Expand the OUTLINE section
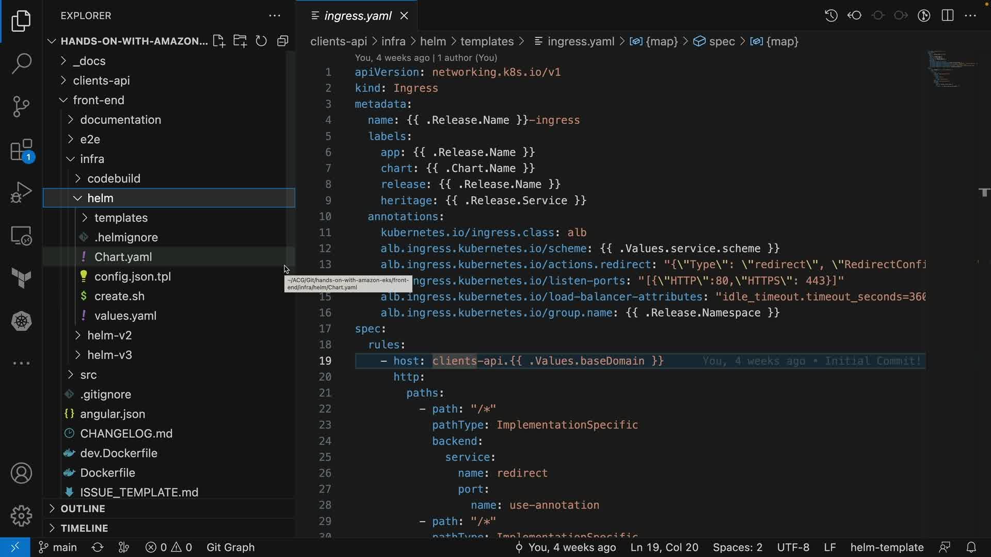The height and width of the screenshot is (557, 991). [x=83, y=509]
